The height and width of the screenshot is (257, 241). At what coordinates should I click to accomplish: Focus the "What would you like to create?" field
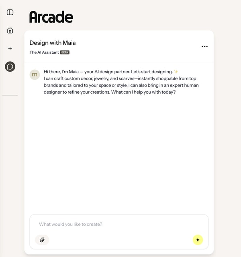(119, 224)
